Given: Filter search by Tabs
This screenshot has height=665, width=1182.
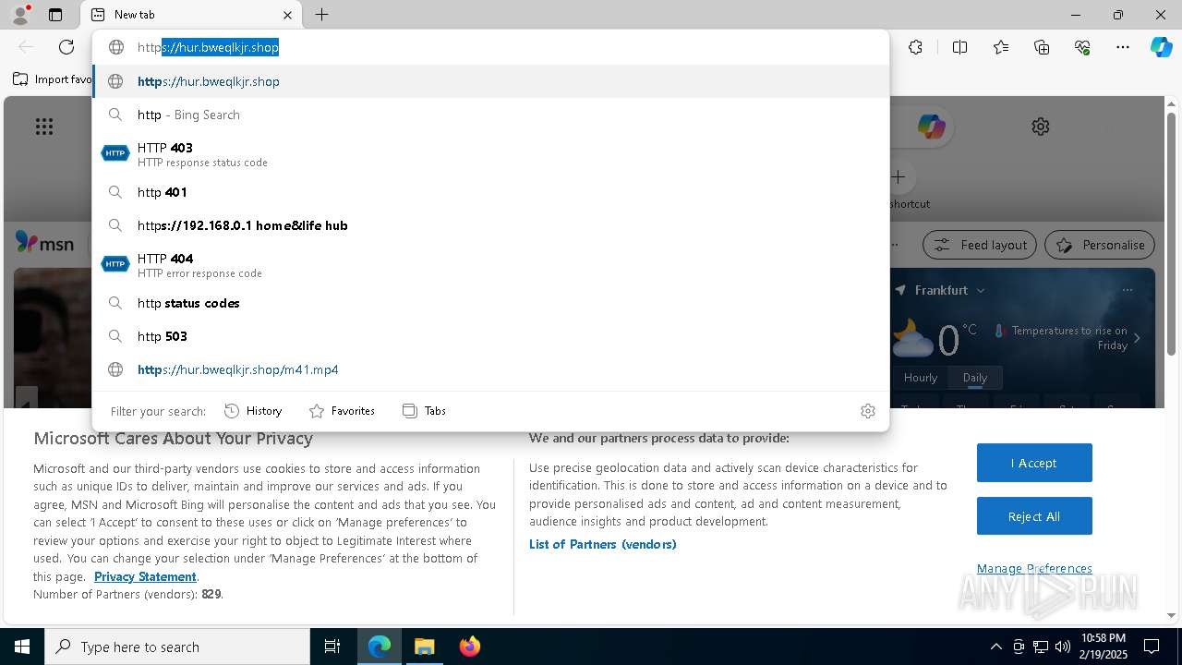Looking at the screenshot, I should 425,411.
